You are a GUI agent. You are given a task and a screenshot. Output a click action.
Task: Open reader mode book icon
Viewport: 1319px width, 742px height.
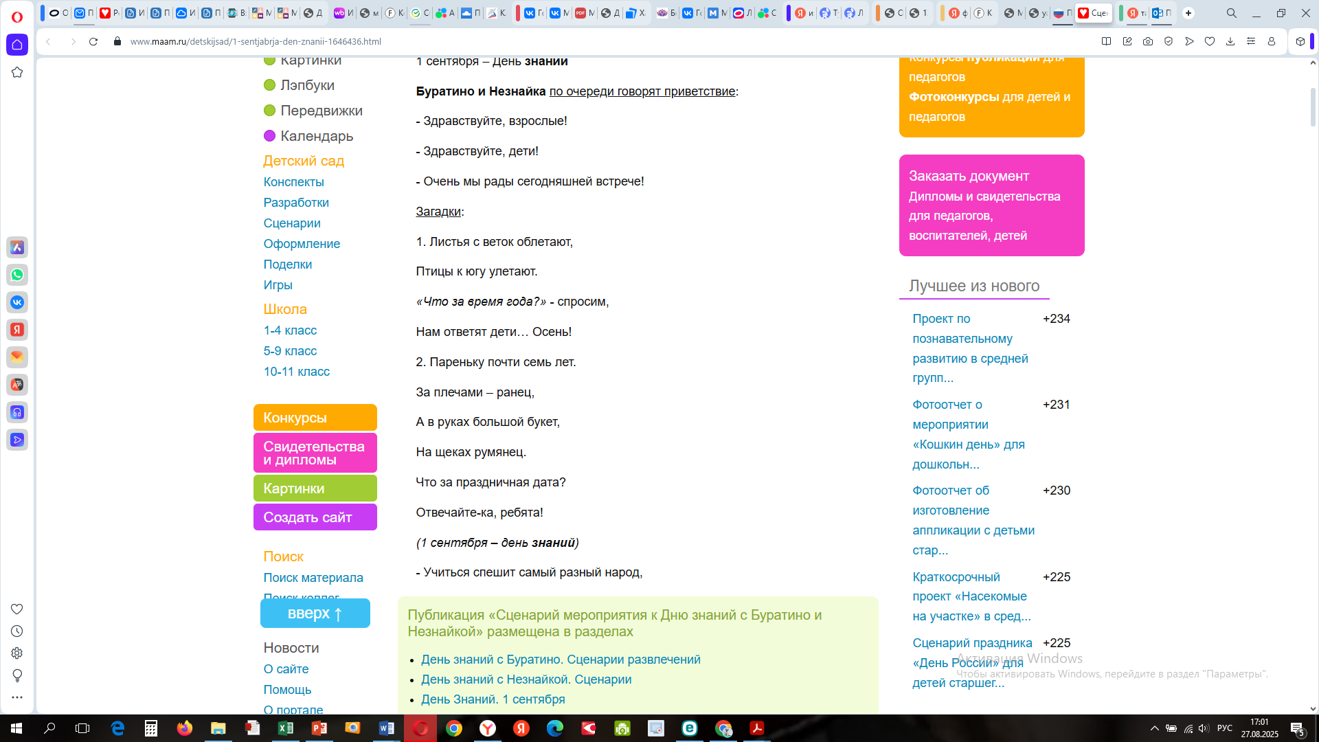[x=1106, y=41]
